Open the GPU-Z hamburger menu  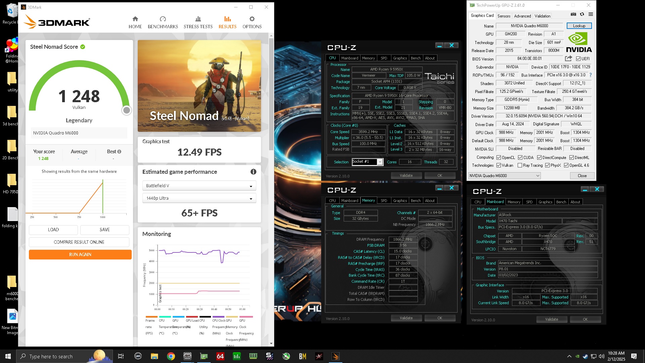coord(591,14)
